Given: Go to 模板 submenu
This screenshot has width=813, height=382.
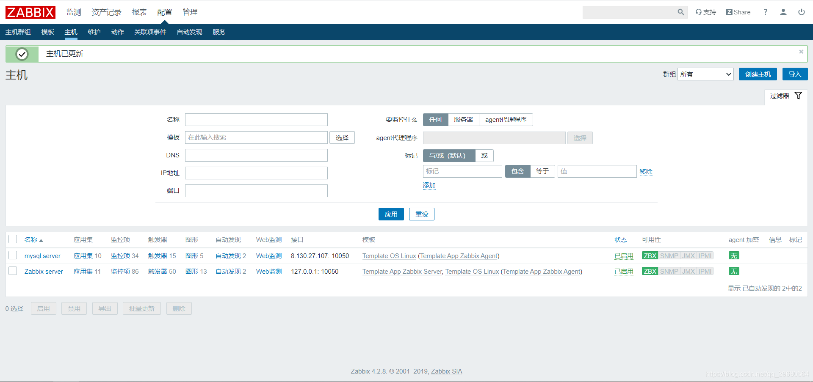Looking at the screenshot, I should click(48, 32).
